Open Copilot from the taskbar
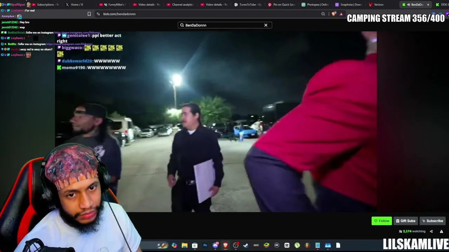 pos(174,245)
